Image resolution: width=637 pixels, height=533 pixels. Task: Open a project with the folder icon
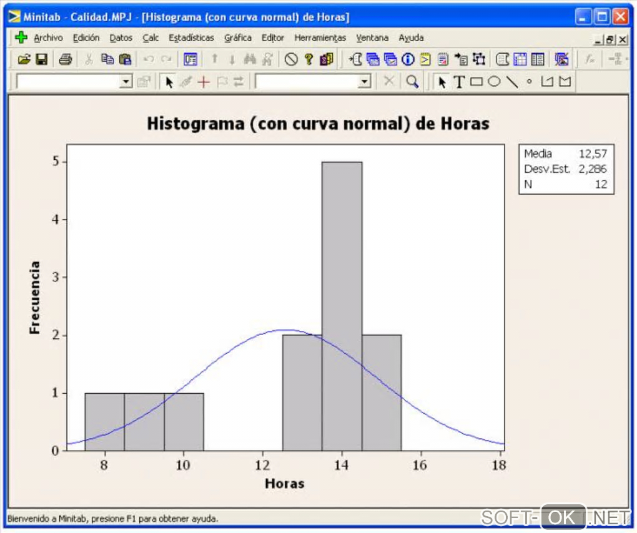click(x=24, y=59)
